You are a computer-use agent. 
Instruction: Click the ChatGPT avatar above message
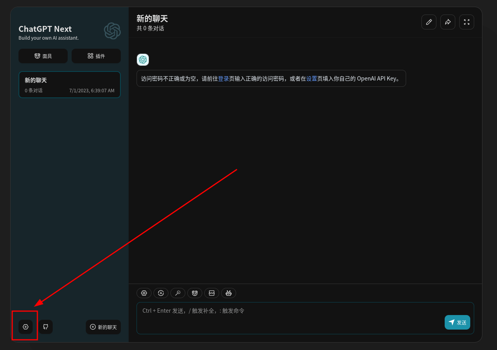[143, 60]
